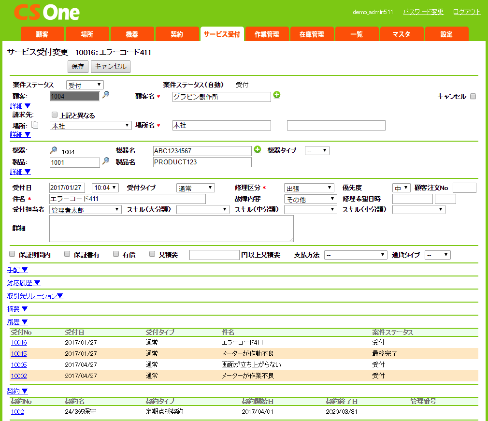The width and height of the screenshot is (488, 421).
Task: Click the 詳細 text area
Action: [172, 229]
